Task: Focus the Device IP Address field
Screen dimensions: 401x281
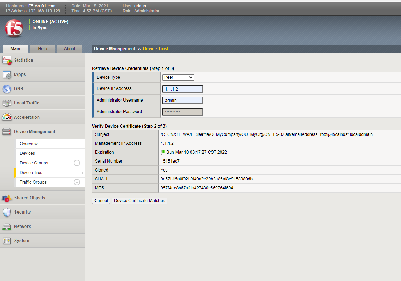Action: point(182,89)
